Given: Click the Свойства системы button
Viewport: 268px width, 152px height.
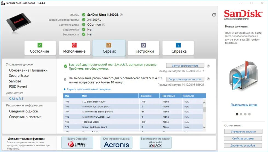Looking at the screenshot, I should 243,139.
